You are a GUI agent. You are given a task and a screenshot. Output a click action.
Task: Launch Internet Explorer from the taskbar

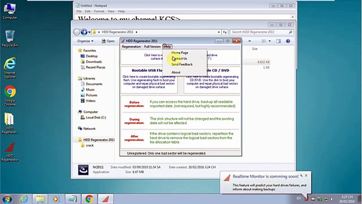click(x=23, y=199)
